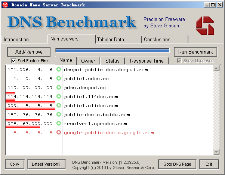Select the Status sub-tab

112,61
